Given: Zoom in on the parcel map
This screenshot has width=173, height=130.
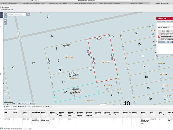Looking at the screenshot, I should [x=5, y=14].
